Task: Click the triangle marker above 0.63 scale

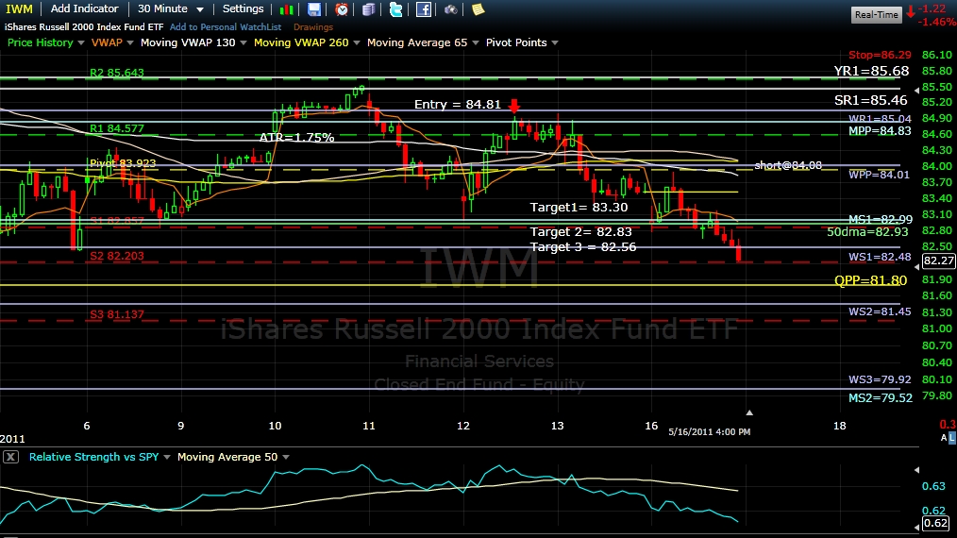Action: coord(916,470)
